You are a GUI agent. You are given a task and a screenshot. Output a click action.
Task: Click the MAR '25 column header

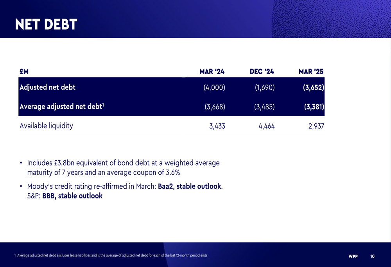tap(311, 72)
